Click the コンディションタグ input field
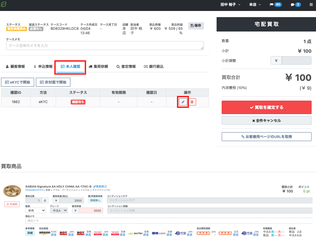 [x=210, y=200]
